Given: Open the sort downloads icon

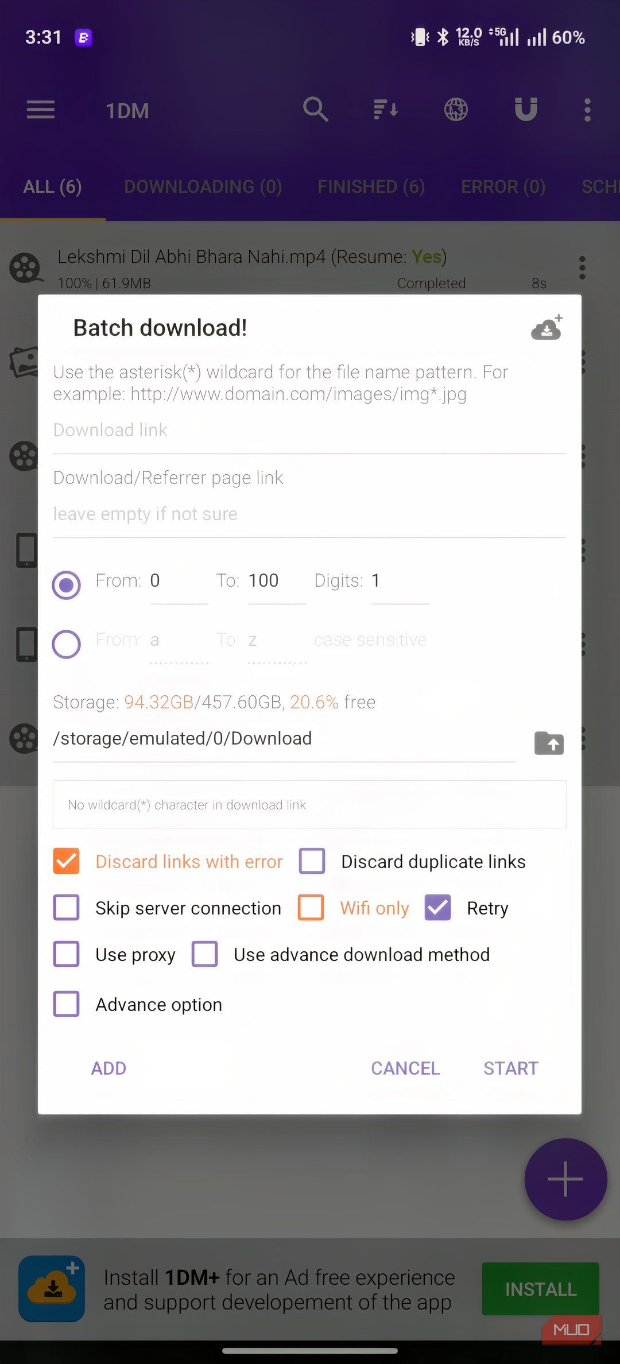Looking at the screenshot, I should click(386, 109).
